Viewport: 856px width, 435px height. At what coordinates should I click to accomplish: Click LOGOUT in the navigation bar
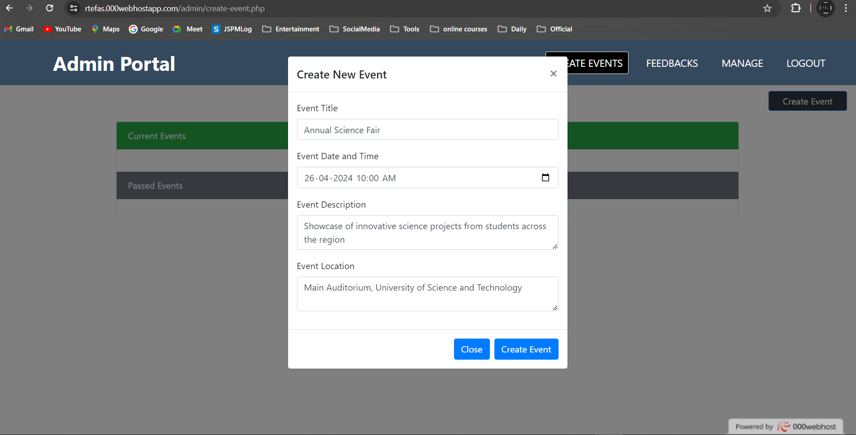pyautogui.click(x=806, y=63)
